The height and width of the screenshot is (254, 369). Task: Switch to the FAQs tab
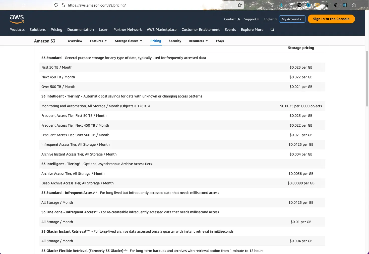[x=220, y=41]
